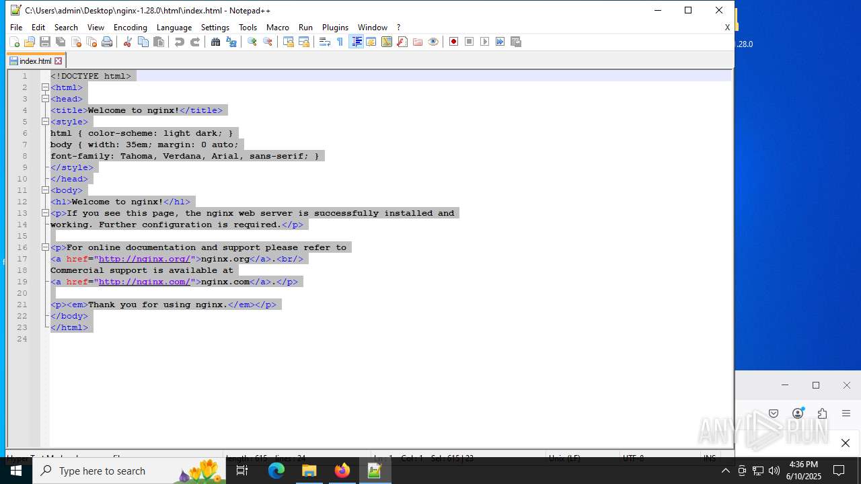Viewport: 861px width, 484px height.
Task: Open the Windows Start menu
Action: (x=16, y=471)
